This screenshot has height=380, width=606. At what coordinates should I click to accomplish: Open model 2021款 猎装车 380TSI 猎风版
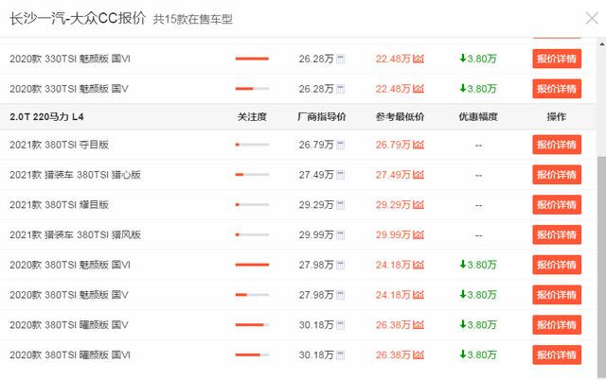point(76,235)
